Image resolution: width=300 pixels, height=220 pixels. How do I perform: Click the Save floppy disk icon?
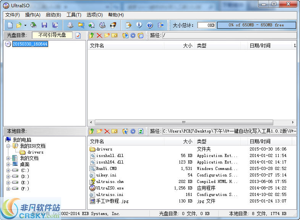click(x=44, y=25)
